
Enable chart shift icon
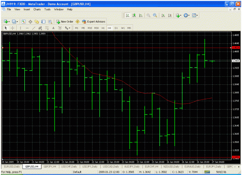(170, 15)
